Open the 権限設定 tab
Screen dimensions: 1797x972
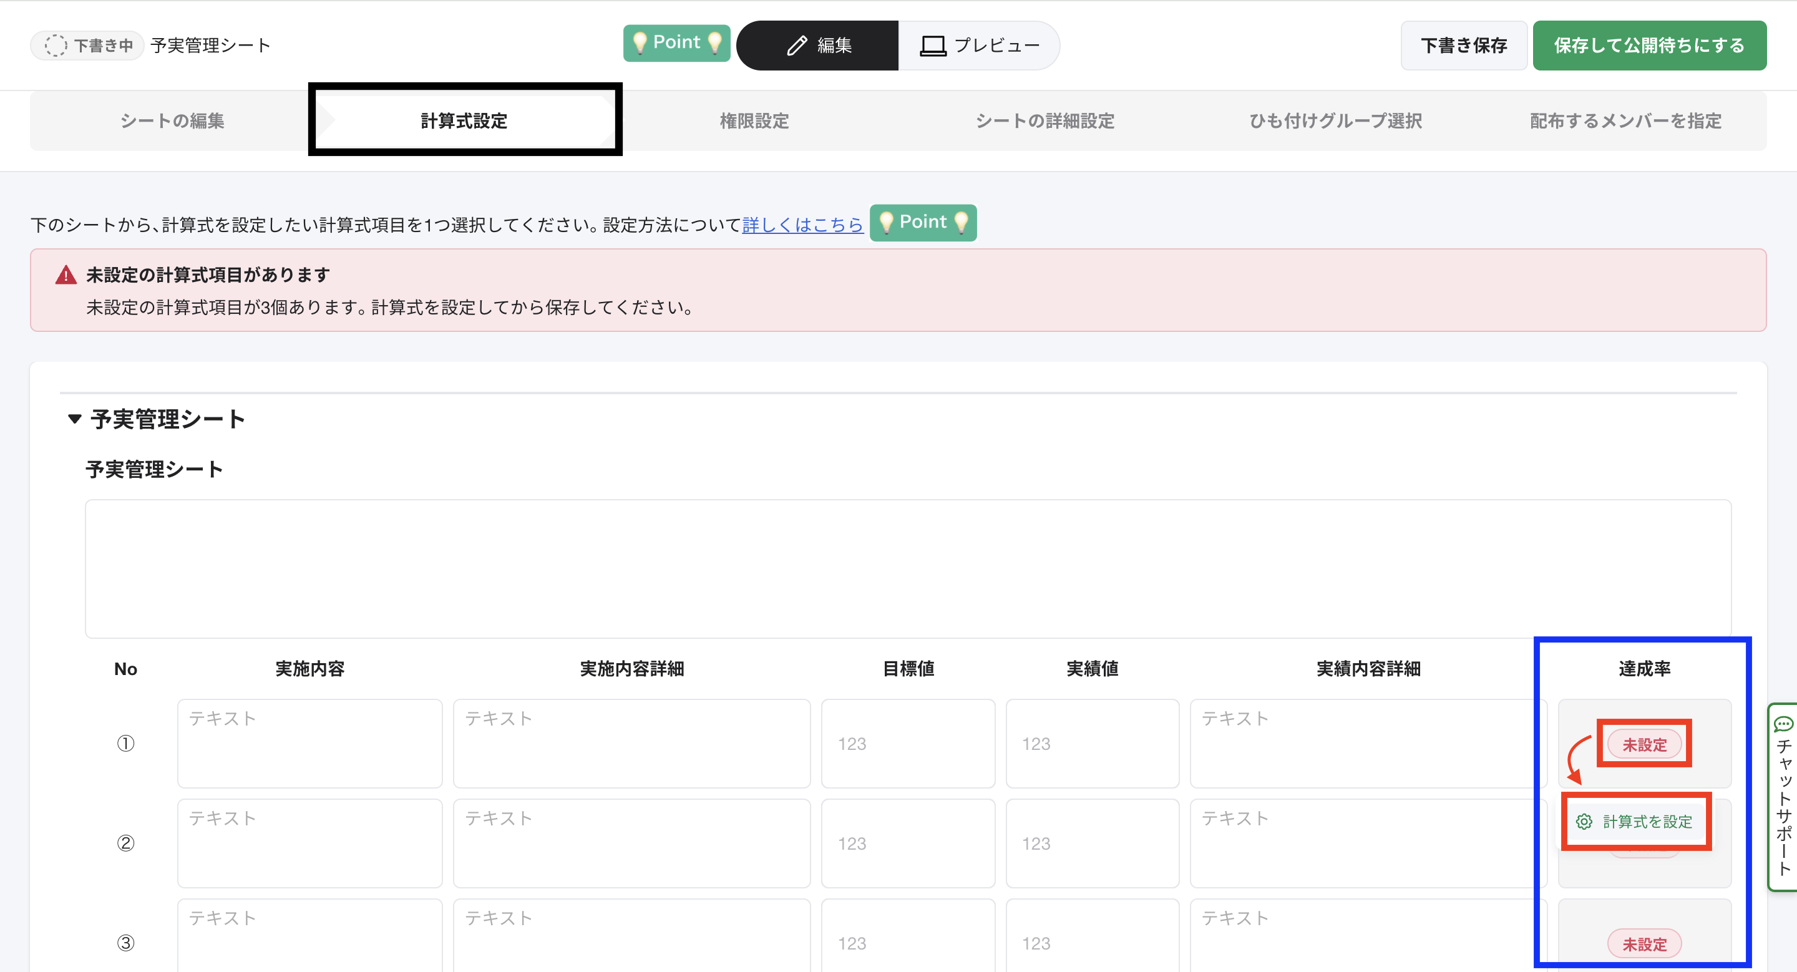[754, 120]
